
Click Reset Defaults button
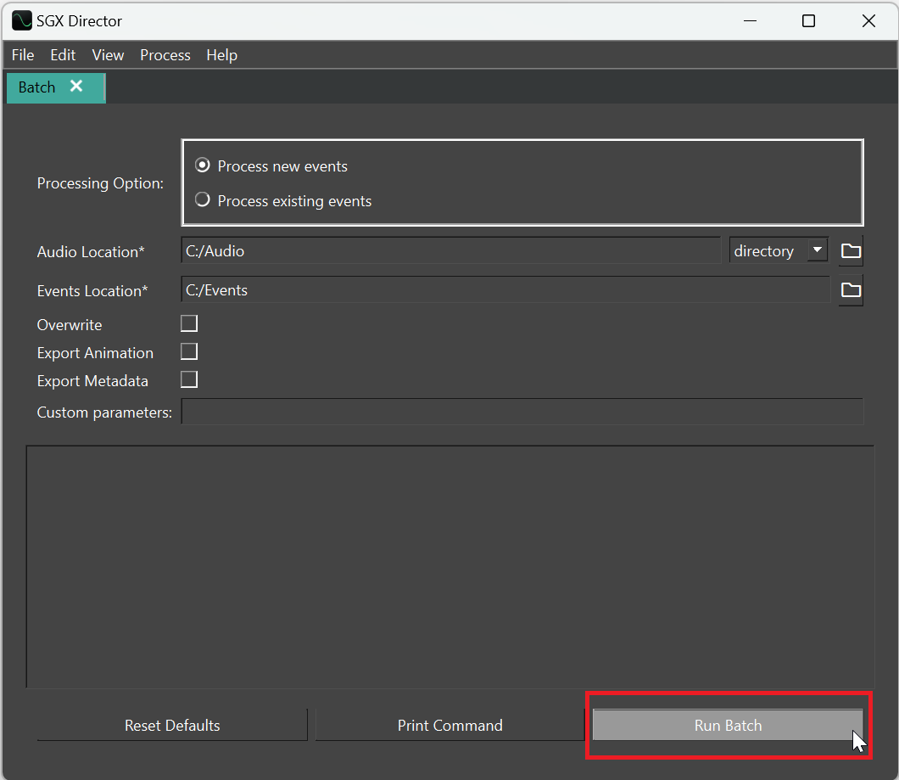coord(172,726)
